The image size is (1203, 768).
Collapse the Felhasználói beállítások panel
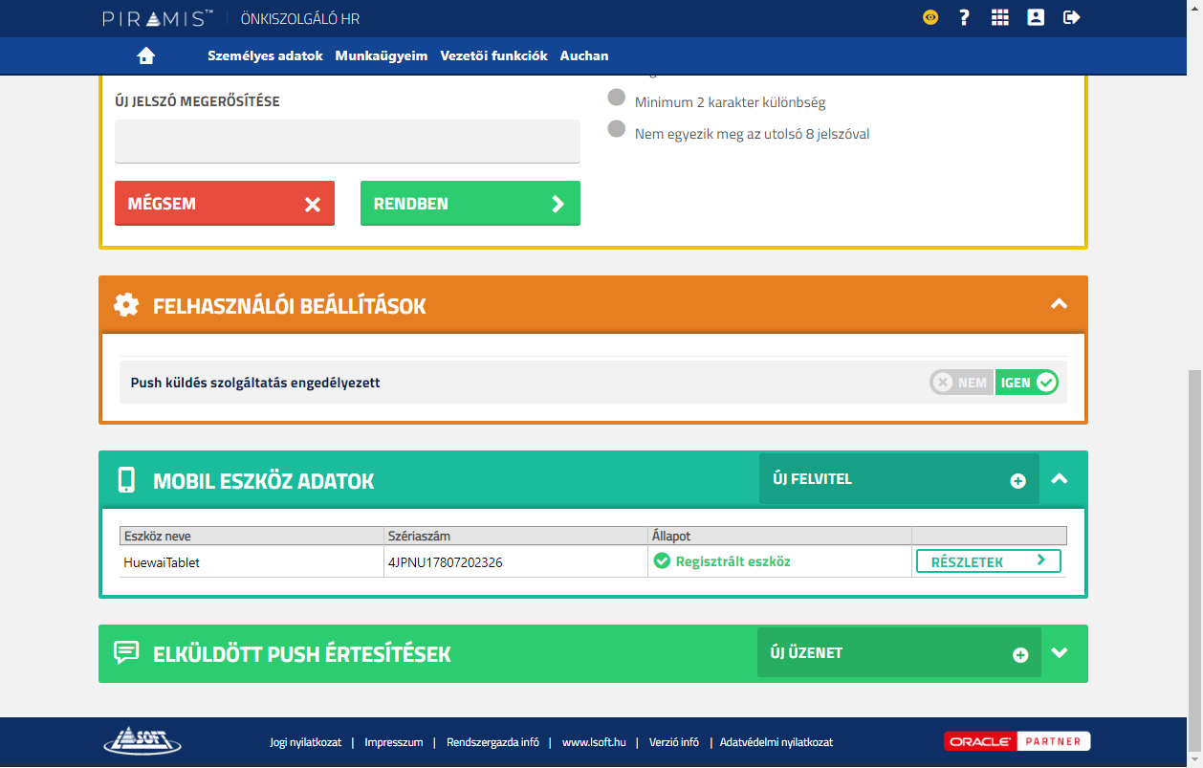pos(1059,304)
